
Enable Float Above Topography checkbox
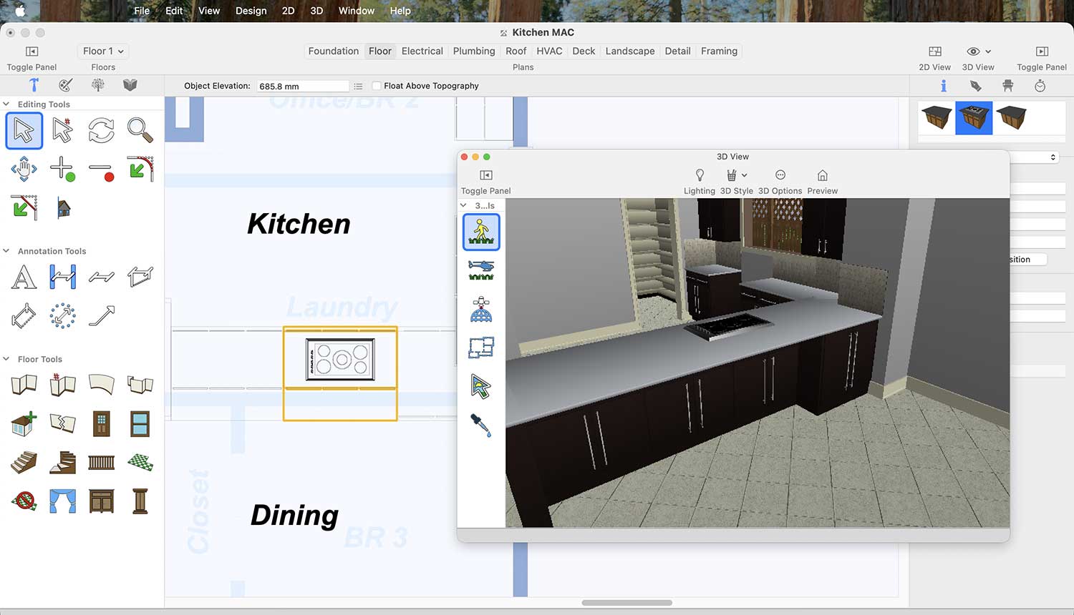coord(377,86)
